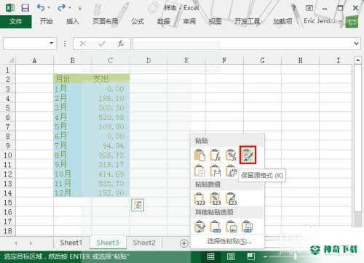Viewport: 364px width, 263px height.
Task: Choose the paste Formatting only icon
Action: coord(199,227)
